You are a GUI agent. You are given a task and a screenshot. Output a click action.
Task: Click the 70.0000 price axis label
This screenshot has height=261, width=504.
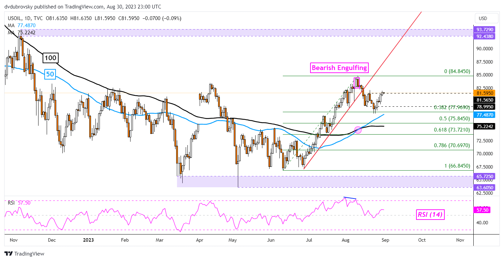pyautogui.click(x=485, y=154)
